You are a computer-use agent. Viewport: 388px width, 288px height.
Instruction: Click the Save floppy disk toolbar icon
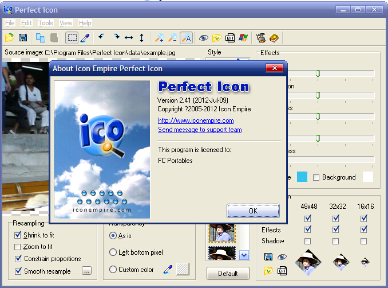point(23,38)
